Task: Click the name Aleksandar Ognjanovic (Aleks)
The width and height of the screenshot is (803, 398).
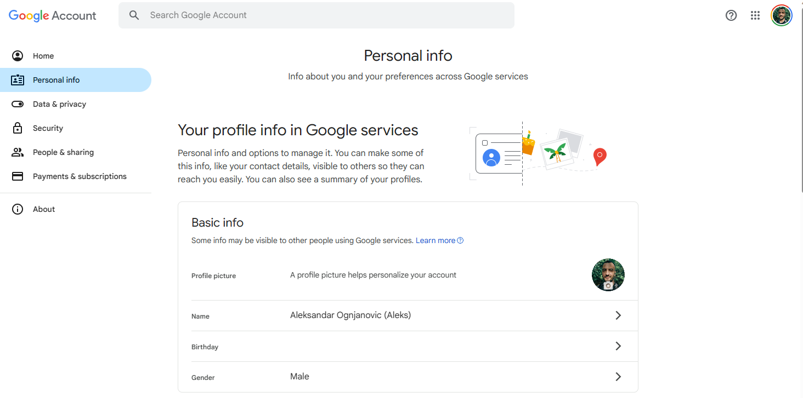Action: pyautogui.click(x=350, y=315)
